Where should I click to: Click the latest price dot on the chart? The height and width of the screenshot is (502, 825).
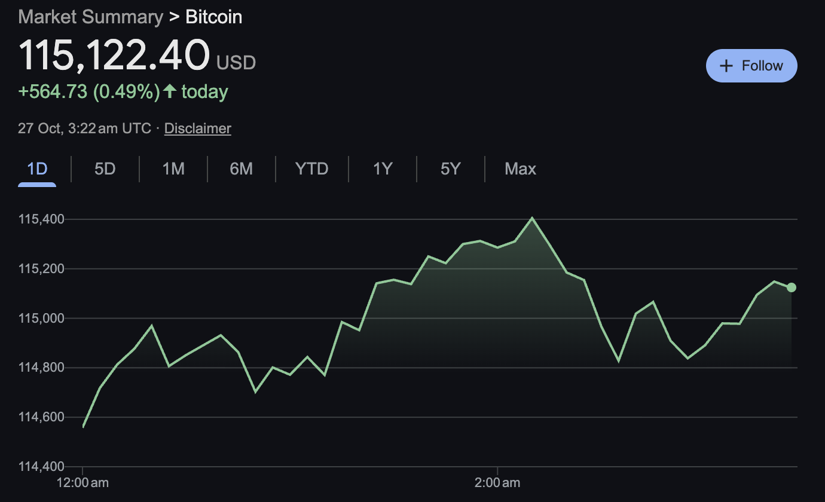(x=790, y=287)
